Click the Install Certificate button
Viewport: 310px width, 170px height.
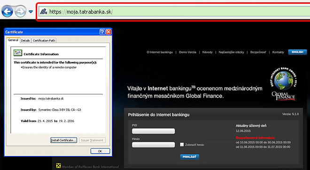click(63, 140)
